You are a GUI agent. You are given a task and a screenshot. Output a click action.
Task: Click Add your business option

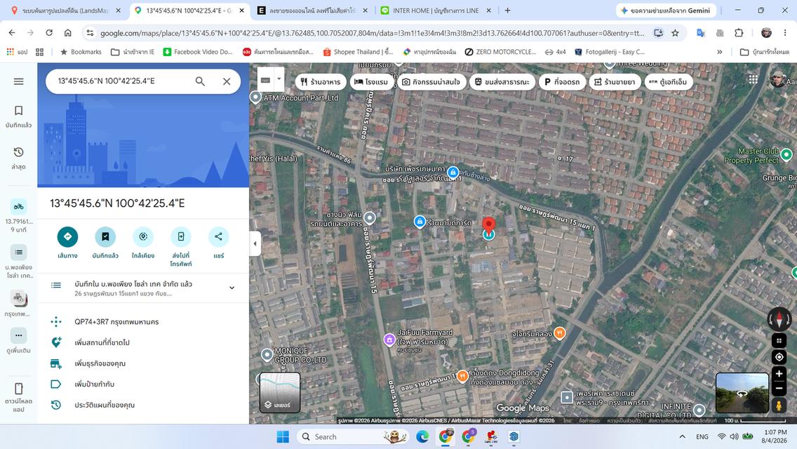[x=143, y=363]
